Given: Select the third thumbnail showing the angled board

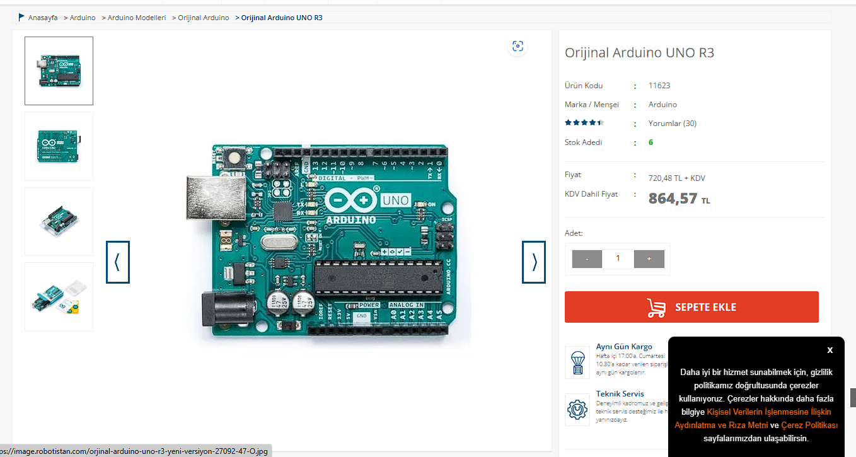Looking at the screenshot, I should click(x=59, y=221).
